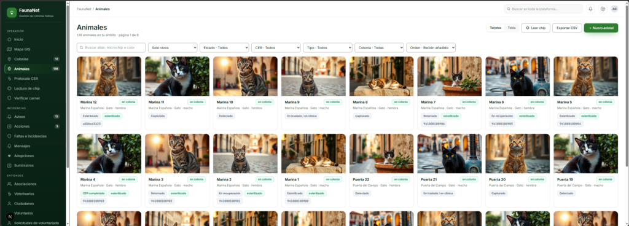Viewport: 629px width, 226px height.
Task: Switch to Tabla table view
Action: (x=512, y=28)
